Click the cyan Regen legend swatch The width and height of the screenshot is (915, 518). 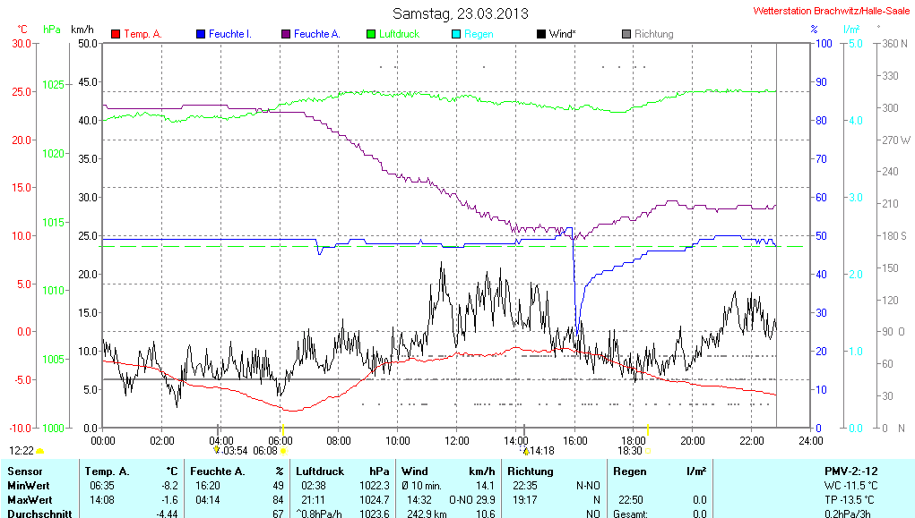456,34
